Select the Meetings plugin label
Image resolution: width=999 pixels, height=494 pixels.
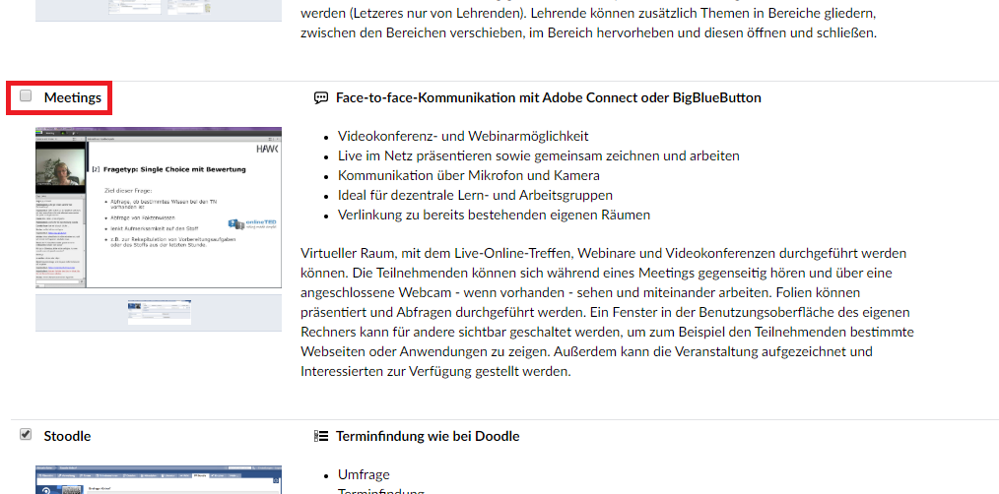73,97
